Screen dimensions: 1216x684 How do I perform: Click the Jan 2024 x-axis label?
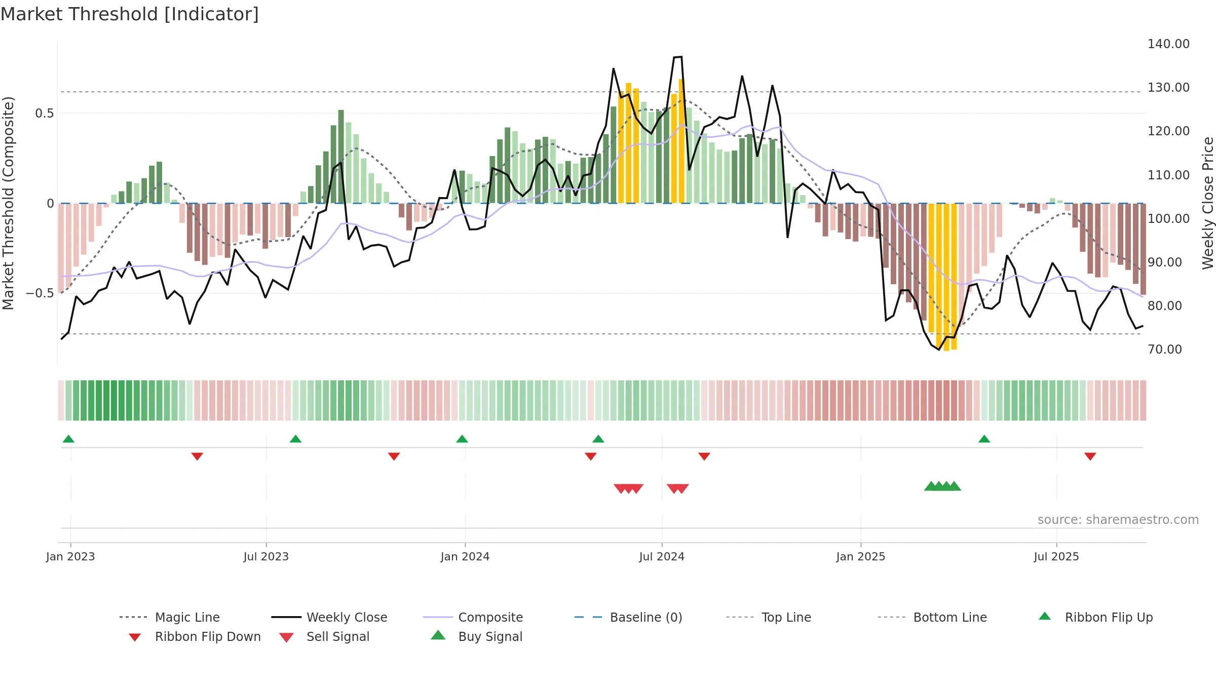pos(465,556)
